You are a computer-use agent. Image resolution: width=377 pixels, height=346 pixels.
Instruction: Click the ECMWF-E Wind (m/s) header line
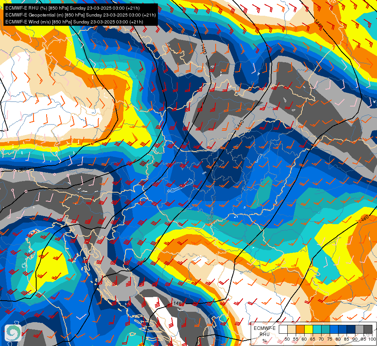[74, 22]
